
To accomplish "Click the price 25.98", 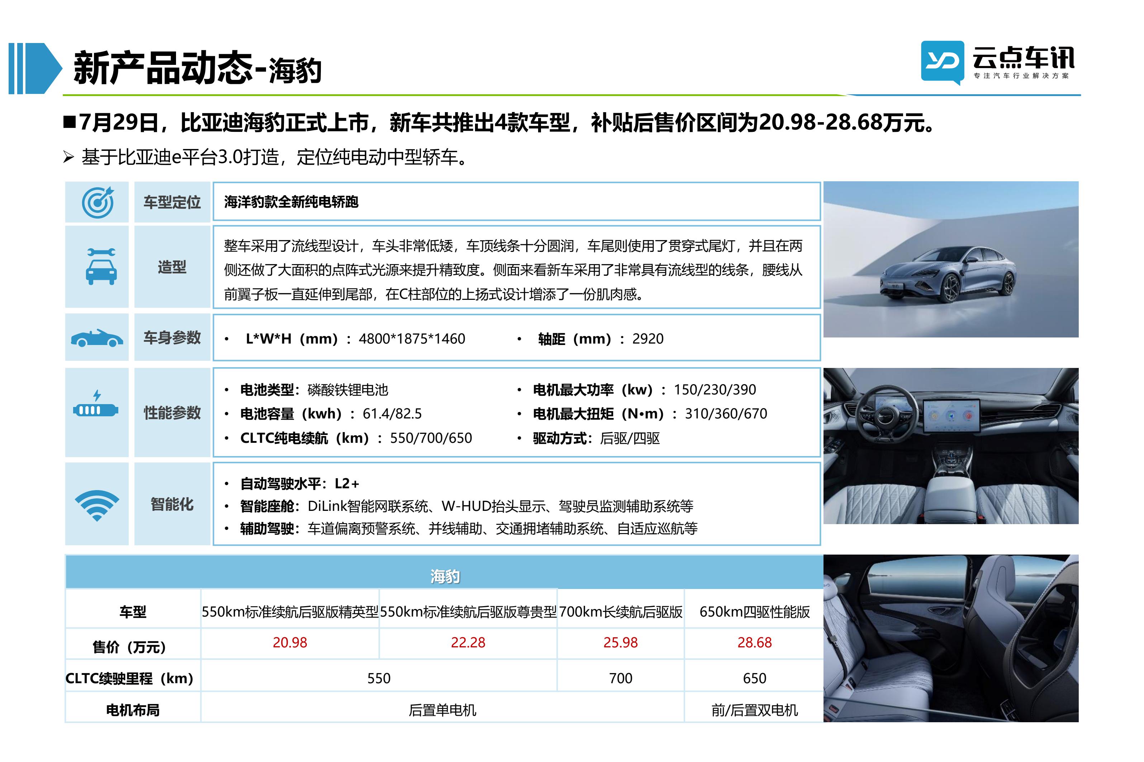I will 620,642.
